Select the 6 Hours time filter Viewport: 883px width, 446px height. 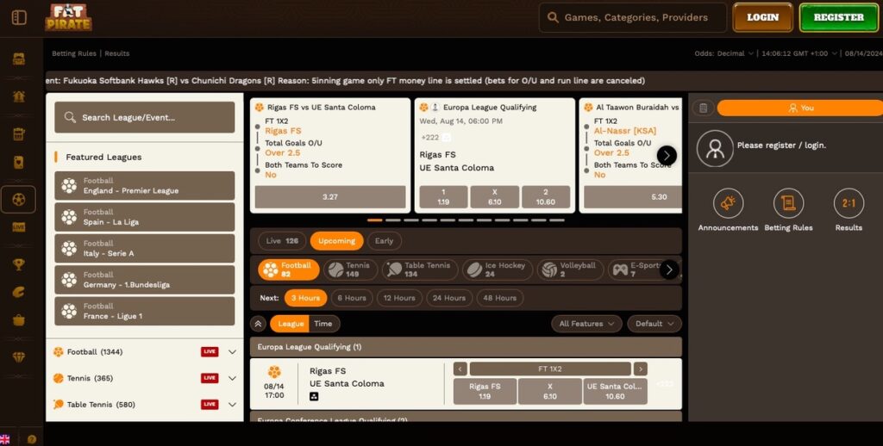351,298
